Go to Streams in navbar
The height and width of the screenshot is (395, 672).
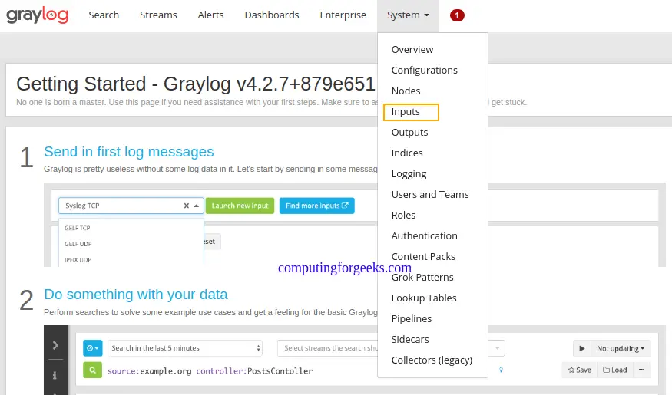158,15
